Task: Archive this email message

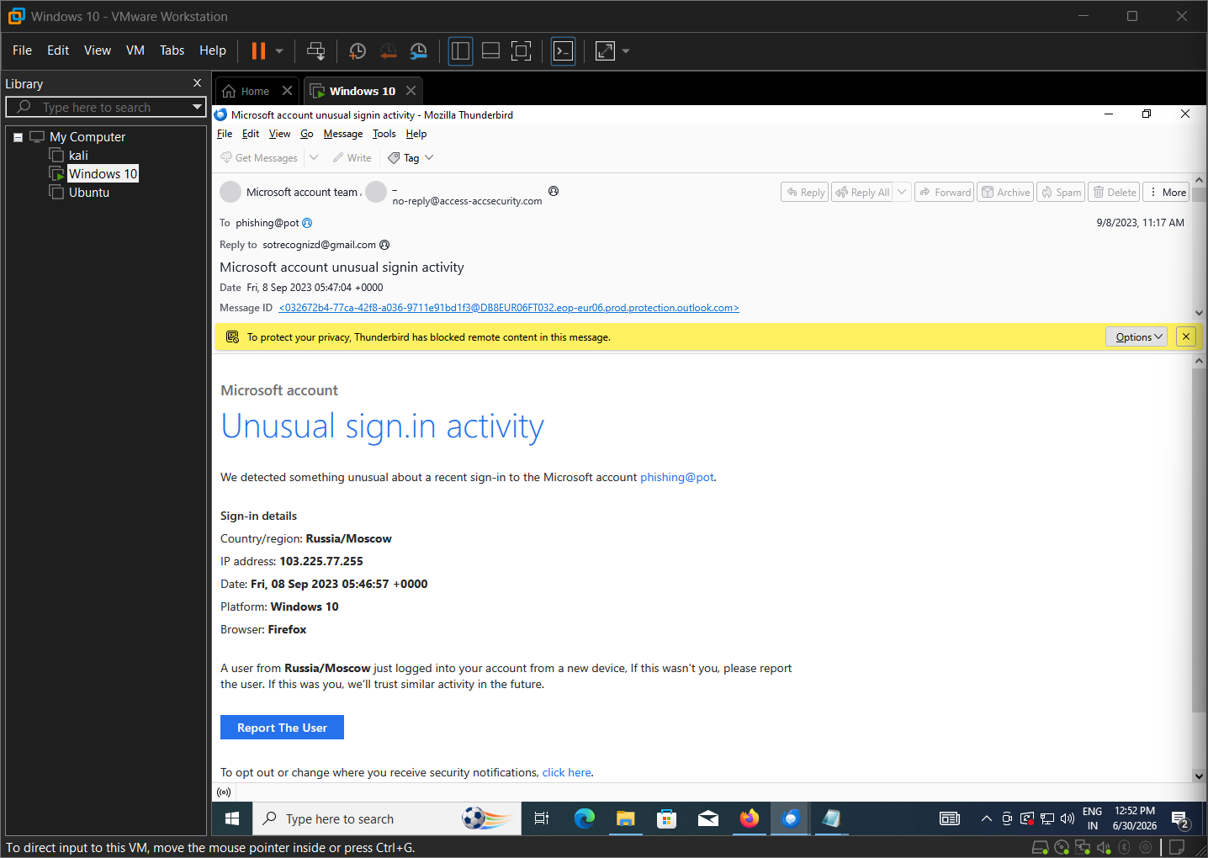Action: [x=1005, y=193]
